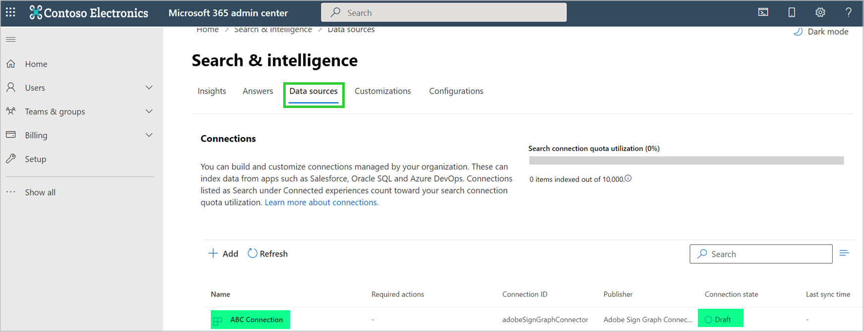Click the top Search input field
The width and height of the screenshot is (864, 332).
pos(444,12)
